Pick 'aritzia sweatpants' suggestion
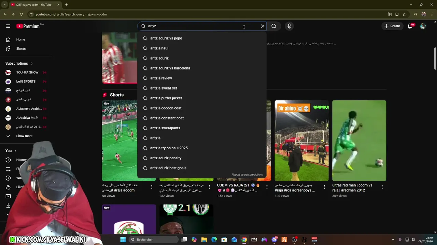Viewport: 437px width, 245px height. 202,128
